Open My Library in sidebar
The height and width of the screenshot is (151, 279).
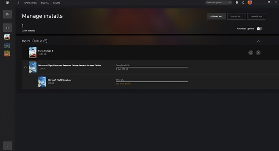point(7,14)
